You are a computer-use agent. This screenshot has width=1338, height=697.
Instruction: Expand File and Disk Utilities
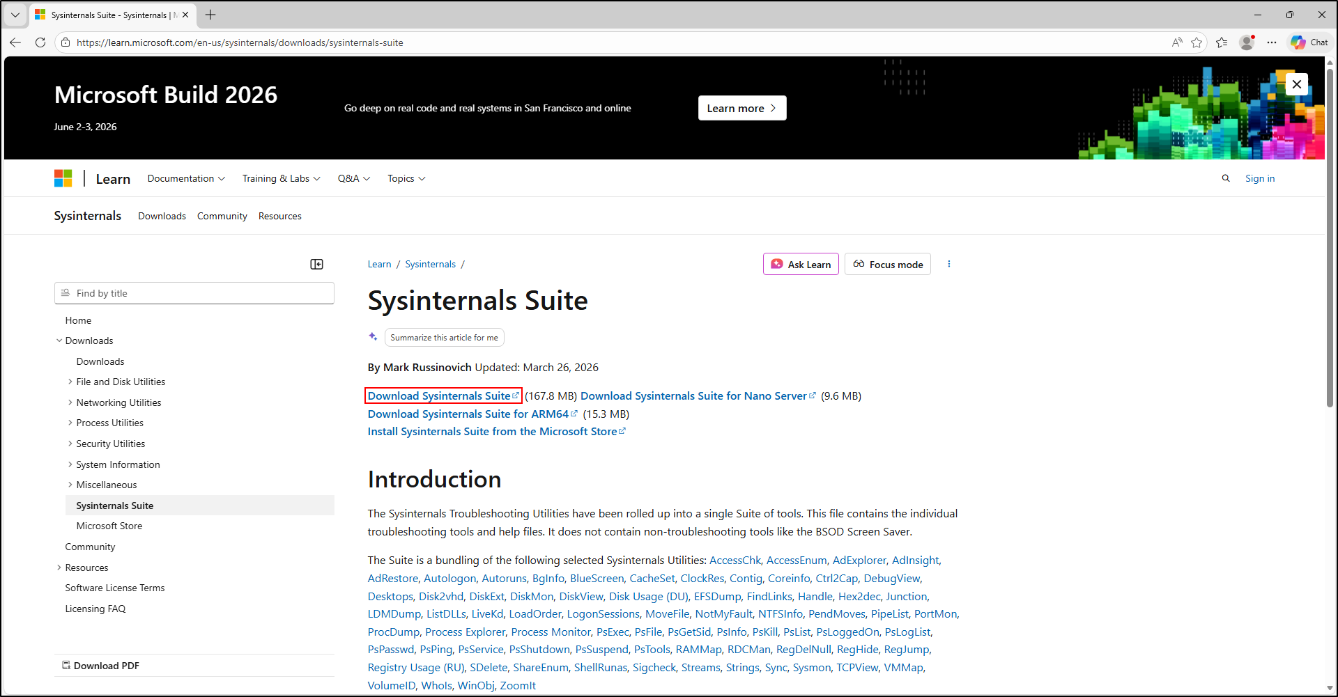[70, 382]
